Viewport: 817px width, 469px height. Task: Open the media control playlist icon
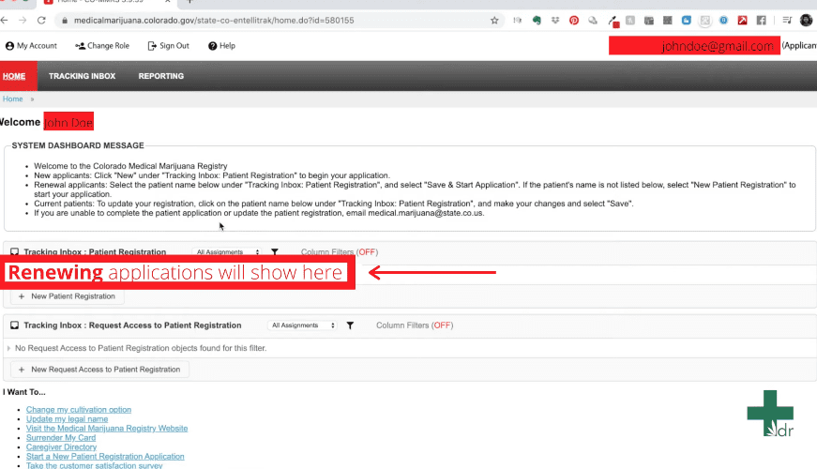(787, 21)
